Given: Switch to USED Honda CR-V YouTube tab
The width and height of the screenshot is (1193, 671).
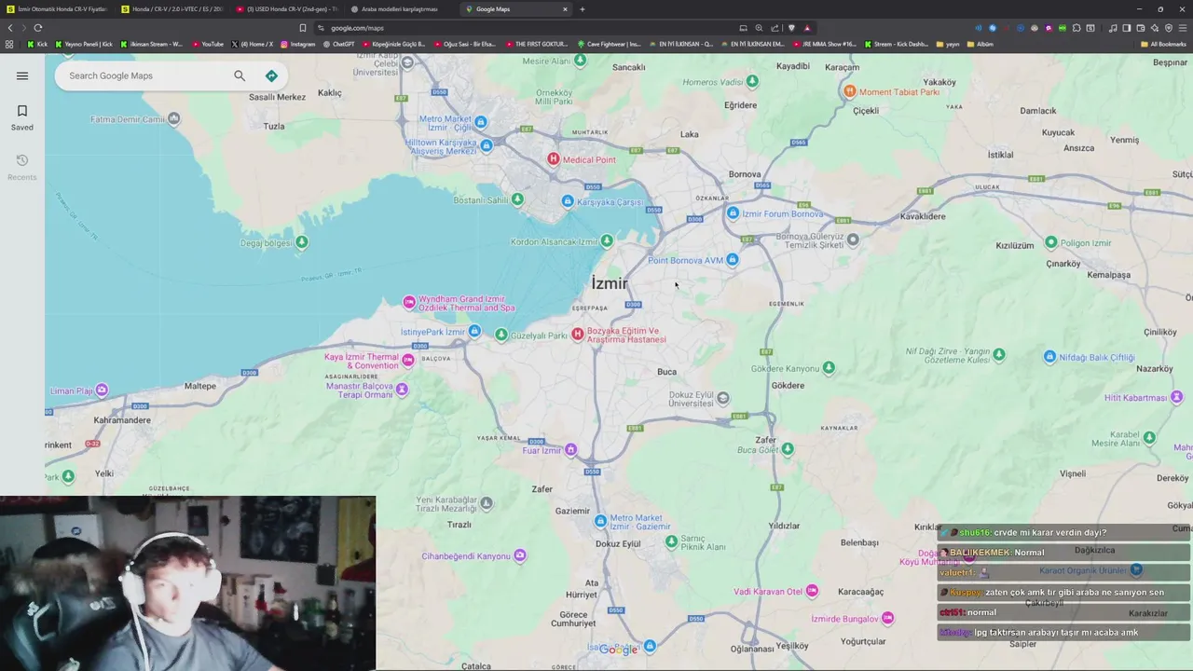Looking at the screenshot, I should (x=287, y=9).
